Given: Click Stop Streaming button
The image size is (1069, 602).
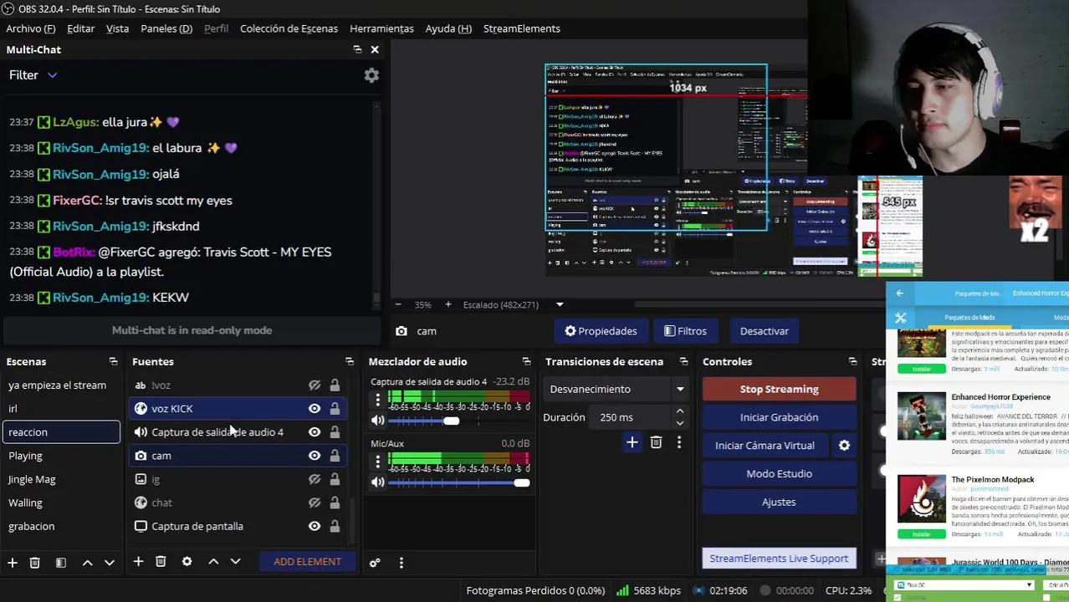Looking at the screenshot, I should (x=779, y=389).
